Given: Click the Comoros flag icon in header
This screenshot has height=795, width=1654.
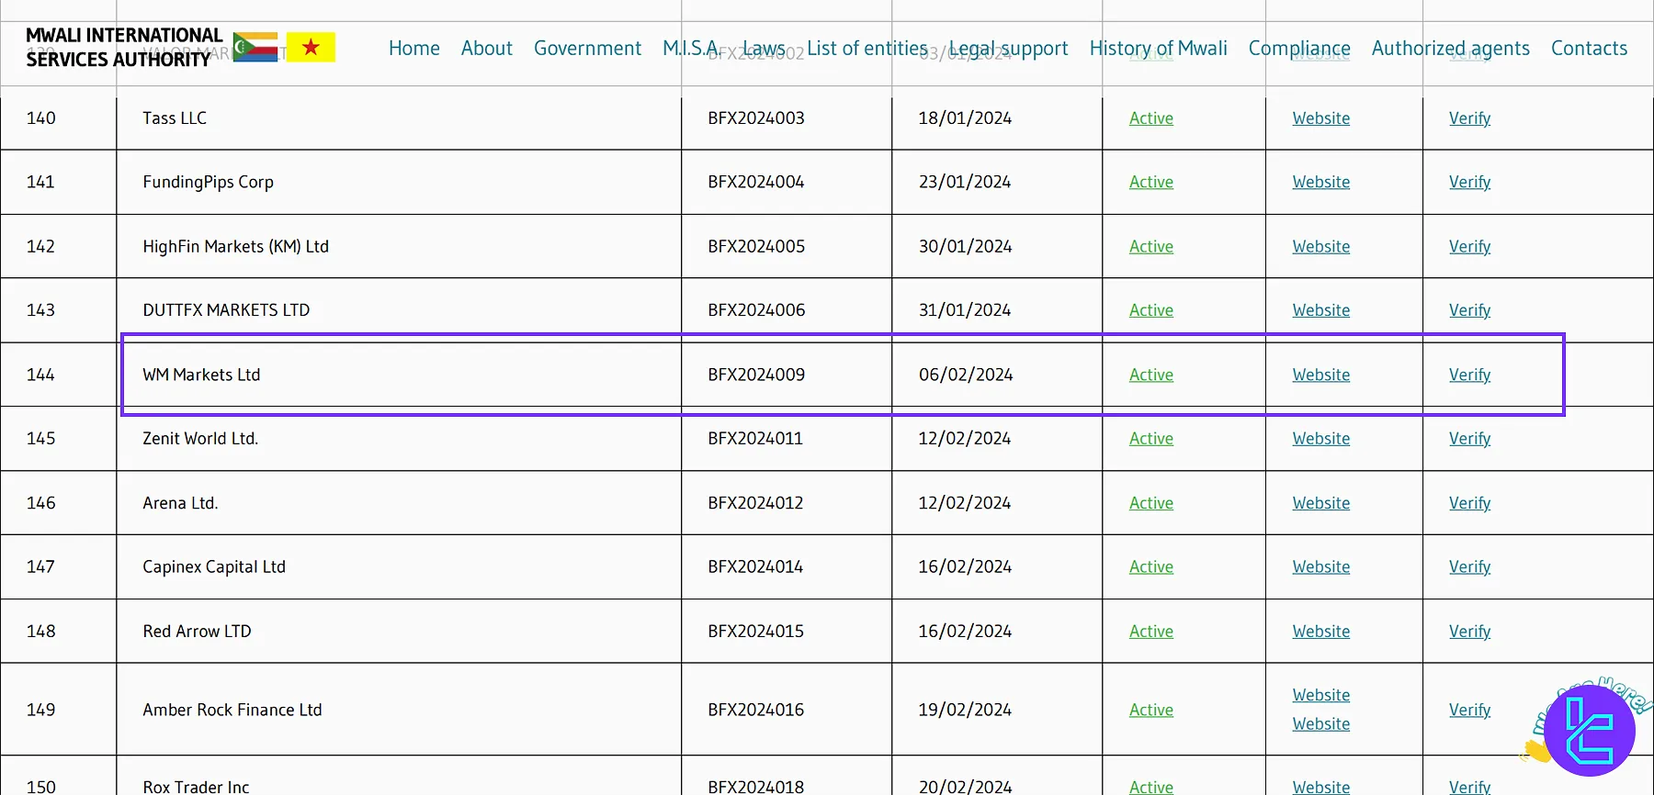Looking at the screenshot, I should pyautogui.click(x=255, y=47).
